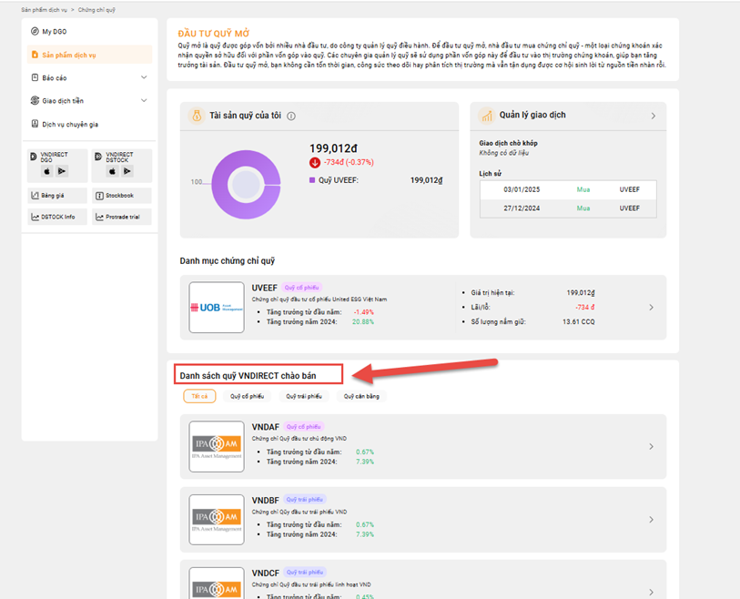Open the Báo cáo sidebar menu
Screen dimensions: 740x599
tap(89, 78)
